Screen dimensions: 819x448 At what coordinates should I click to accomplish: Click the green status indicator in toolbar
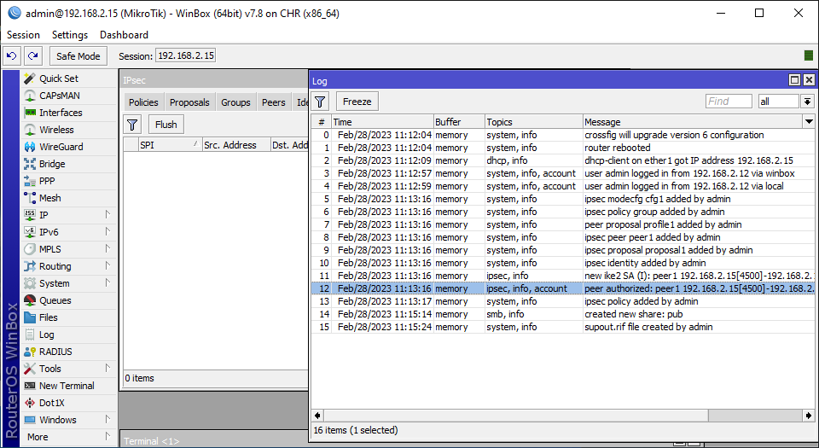coord(809,55)
